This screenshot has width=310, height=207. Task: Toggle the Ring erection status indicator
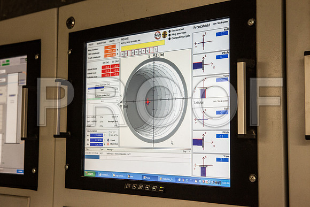click(x=169, y=35)
